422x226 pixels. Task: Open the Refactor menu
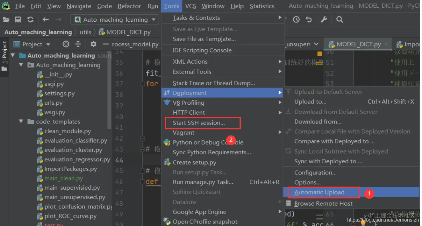pos(129,6)
